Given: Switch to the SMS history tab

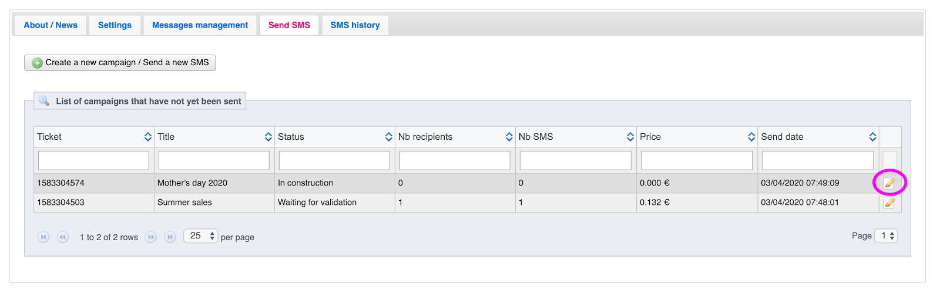Looking at the screenshot, I should pyautogui.click(x=355, y=25).
